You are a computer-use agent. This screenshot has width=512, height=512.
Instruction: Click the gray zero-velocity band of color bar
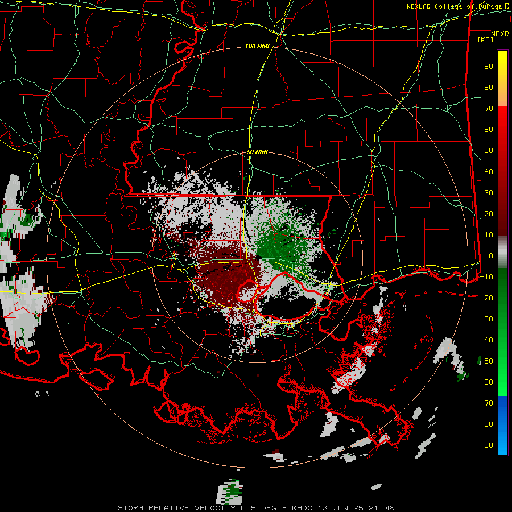[502, 251]
